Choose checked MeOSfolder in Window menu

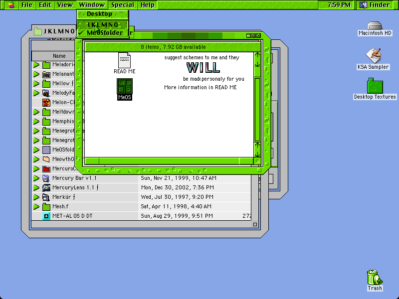click(102, 33)
